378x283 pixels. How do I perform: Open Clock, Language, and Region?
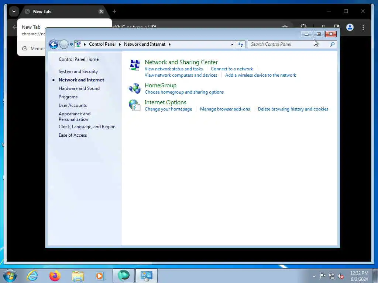point(87,127)
